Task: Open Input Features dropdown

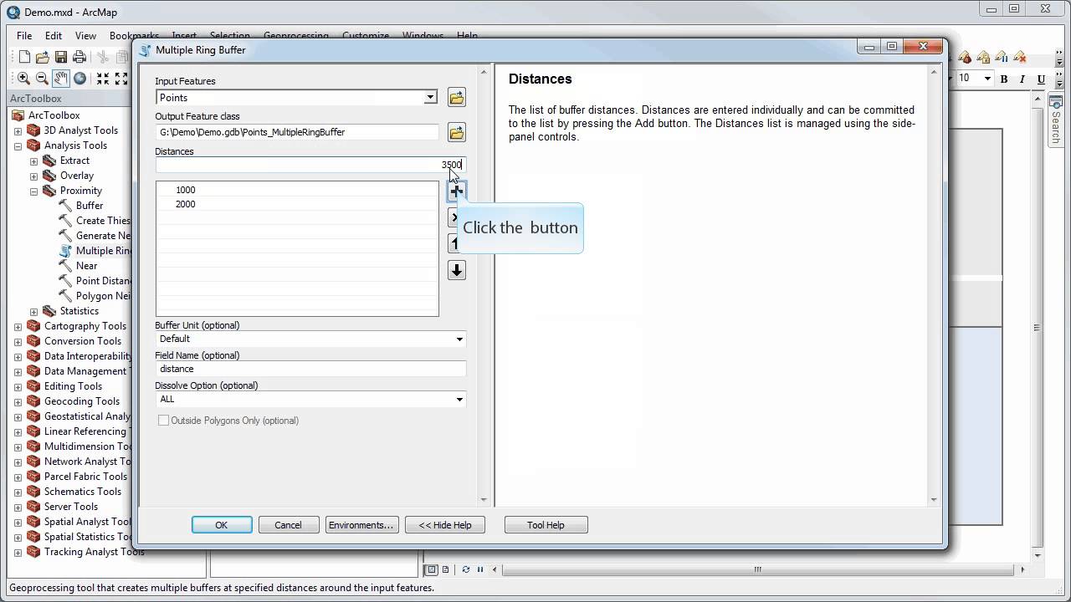Action: 430,98
